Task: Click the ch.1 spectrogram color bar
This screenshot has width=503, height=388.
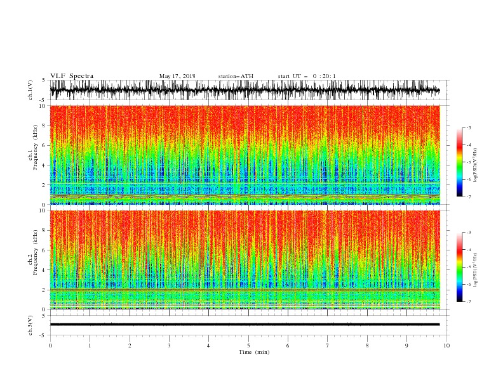Action: [459, 162]
